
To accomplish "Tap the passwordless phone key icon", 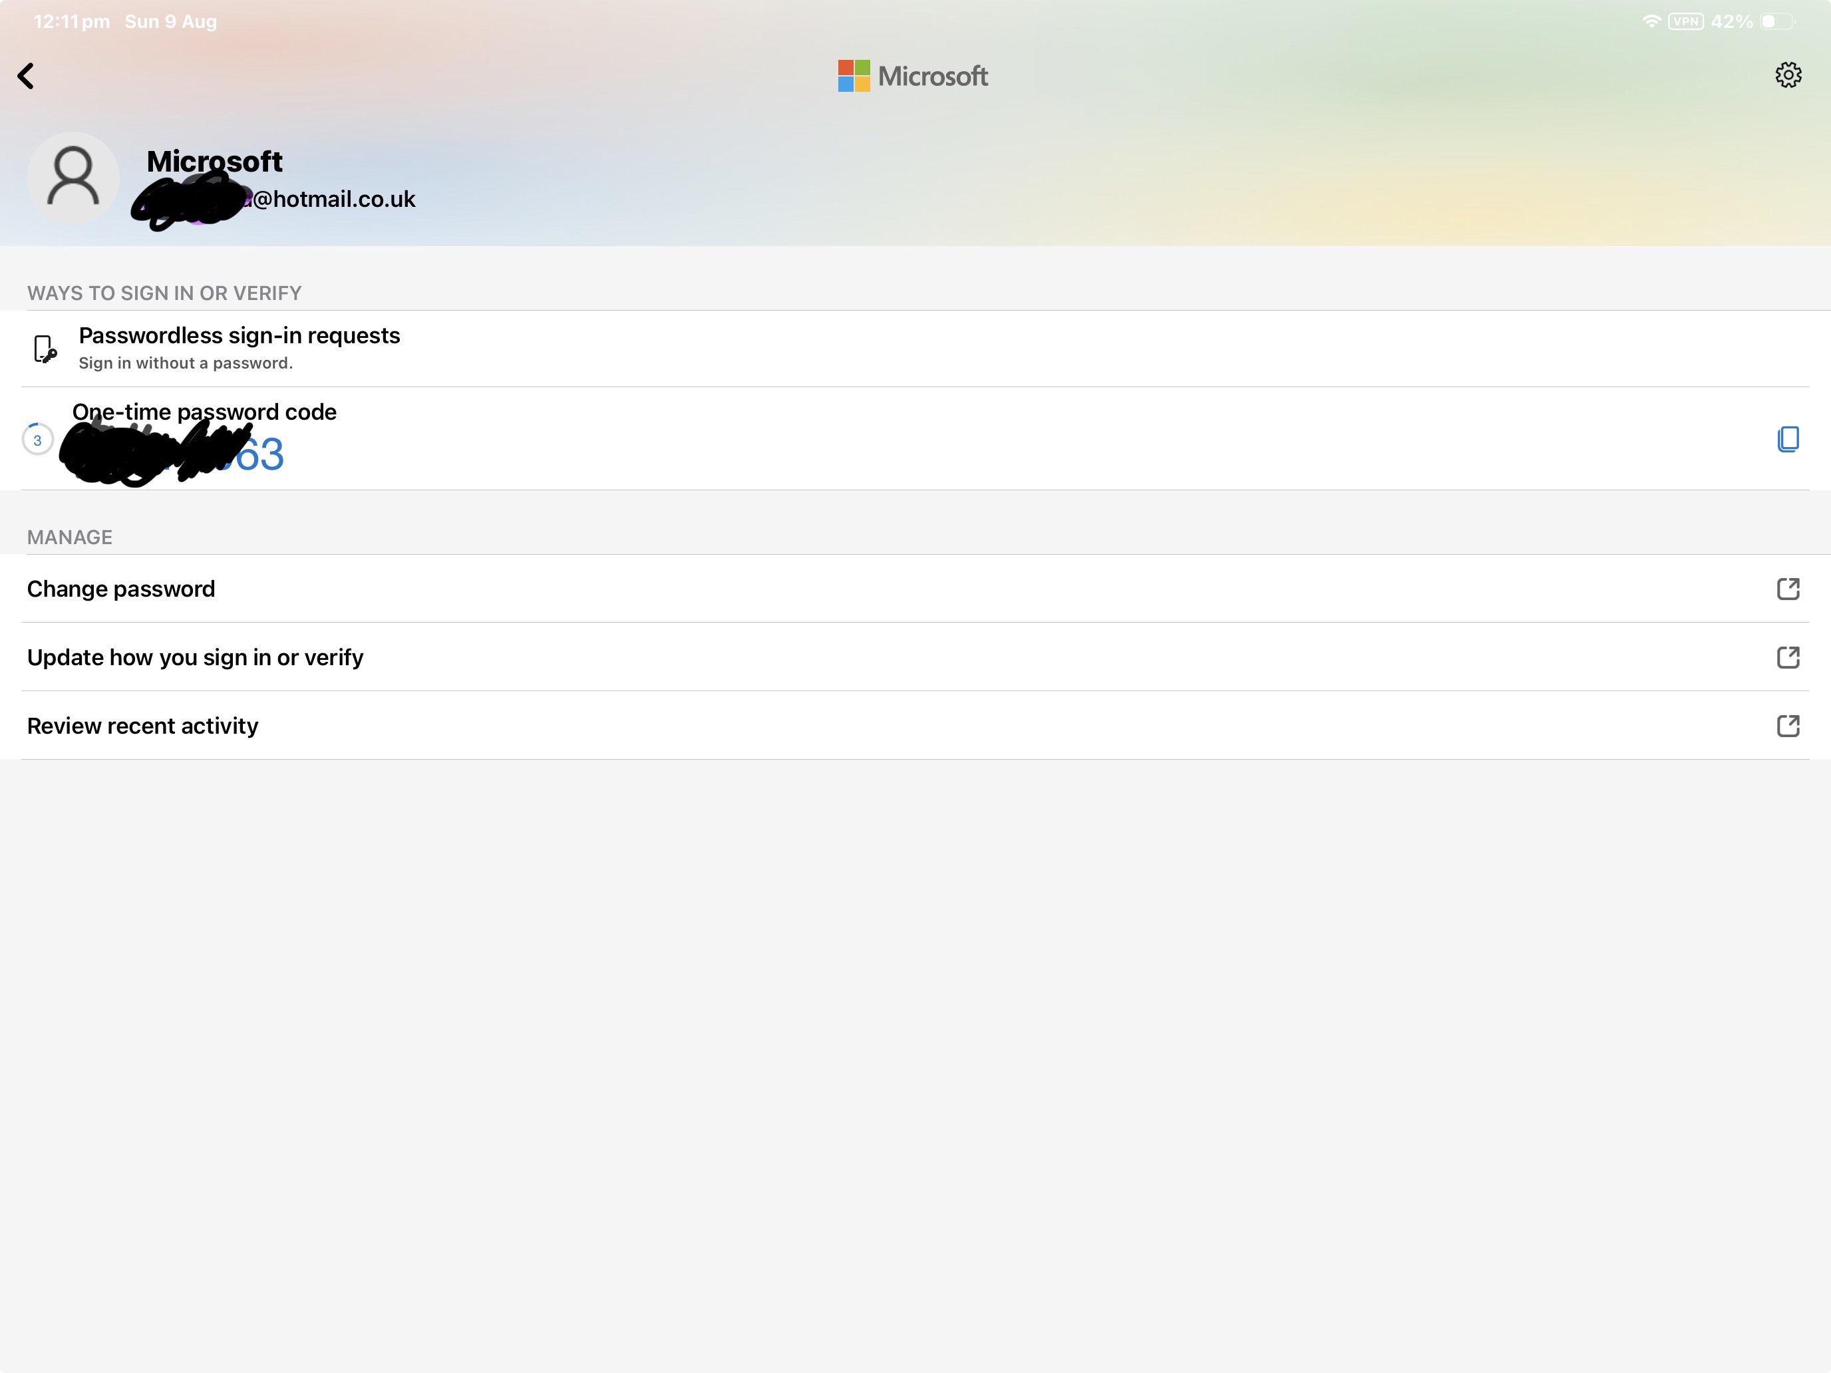I will (45, 349).
